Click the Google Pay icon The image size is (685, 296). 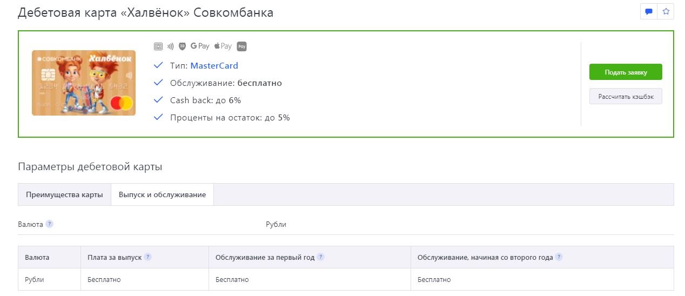[200, 46]
